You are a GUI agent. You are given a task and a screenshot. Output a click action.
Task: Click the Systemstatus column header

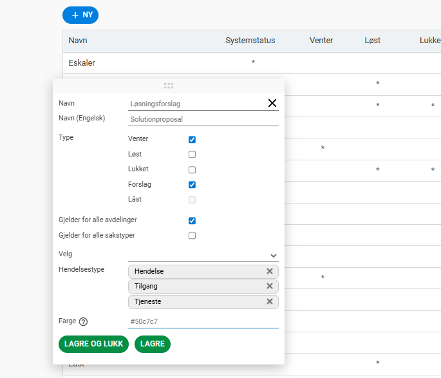[x=250, y=41]
